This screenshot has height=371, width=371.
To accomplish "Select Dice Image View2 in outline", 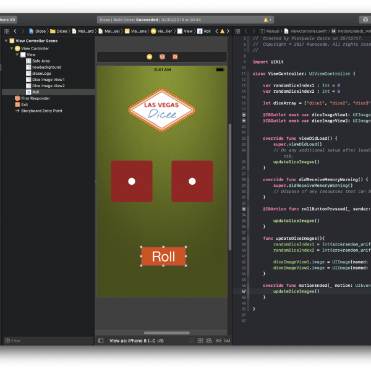I will point(48,86).
